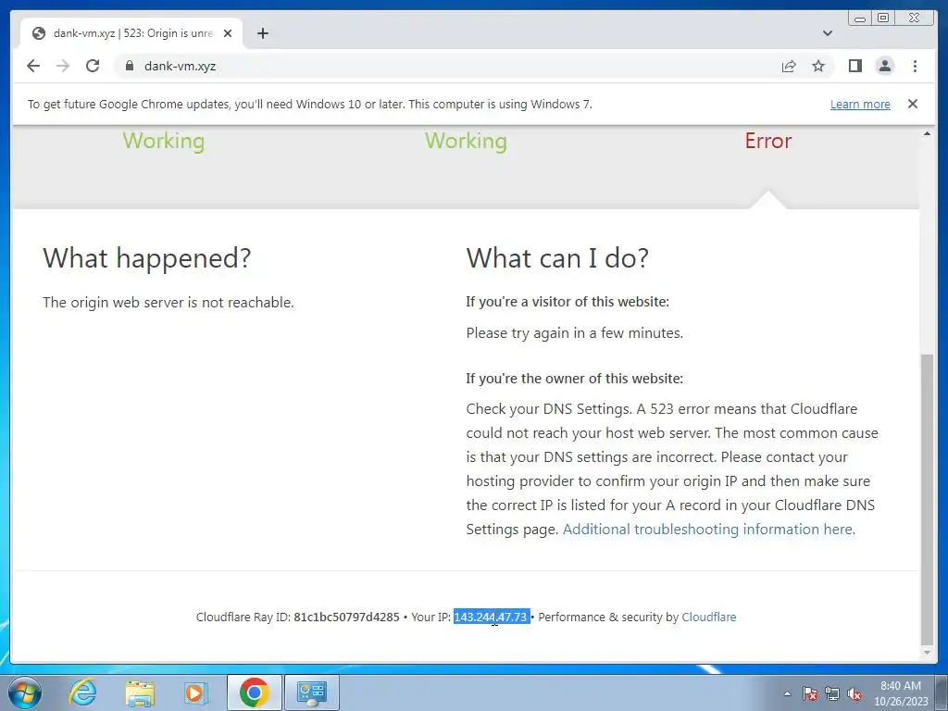Open Windows Media Player from the taskbar

point(196,692)
